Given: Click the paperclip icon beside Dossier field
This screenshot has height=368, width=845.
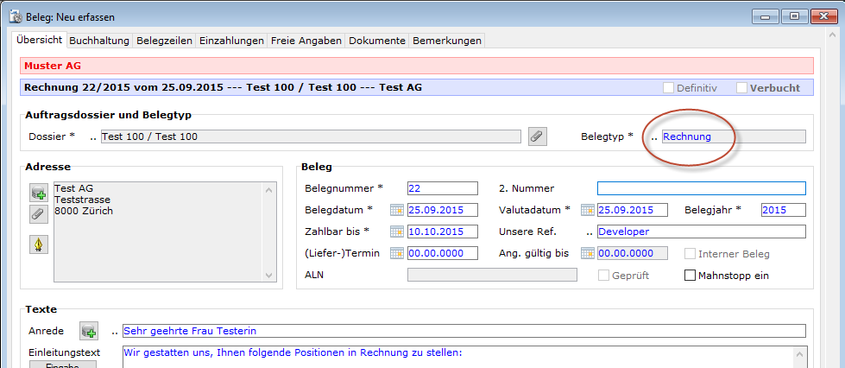Looking at the screenshot, I should [x=538, y=136].
